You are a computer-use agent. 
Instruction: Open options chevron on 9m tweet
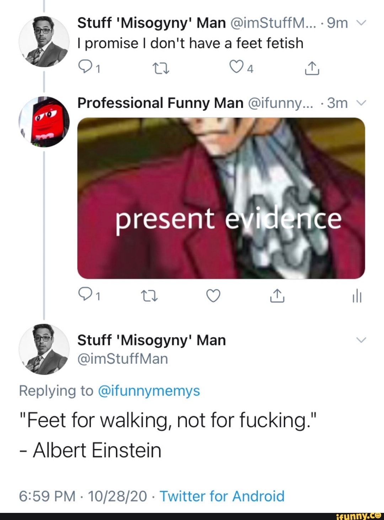pyautogui.click(x=361, y=23)
